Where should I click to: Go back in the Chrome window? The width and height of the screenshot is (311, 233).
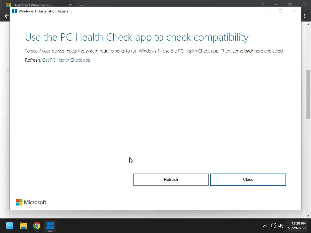pos(7,16)
